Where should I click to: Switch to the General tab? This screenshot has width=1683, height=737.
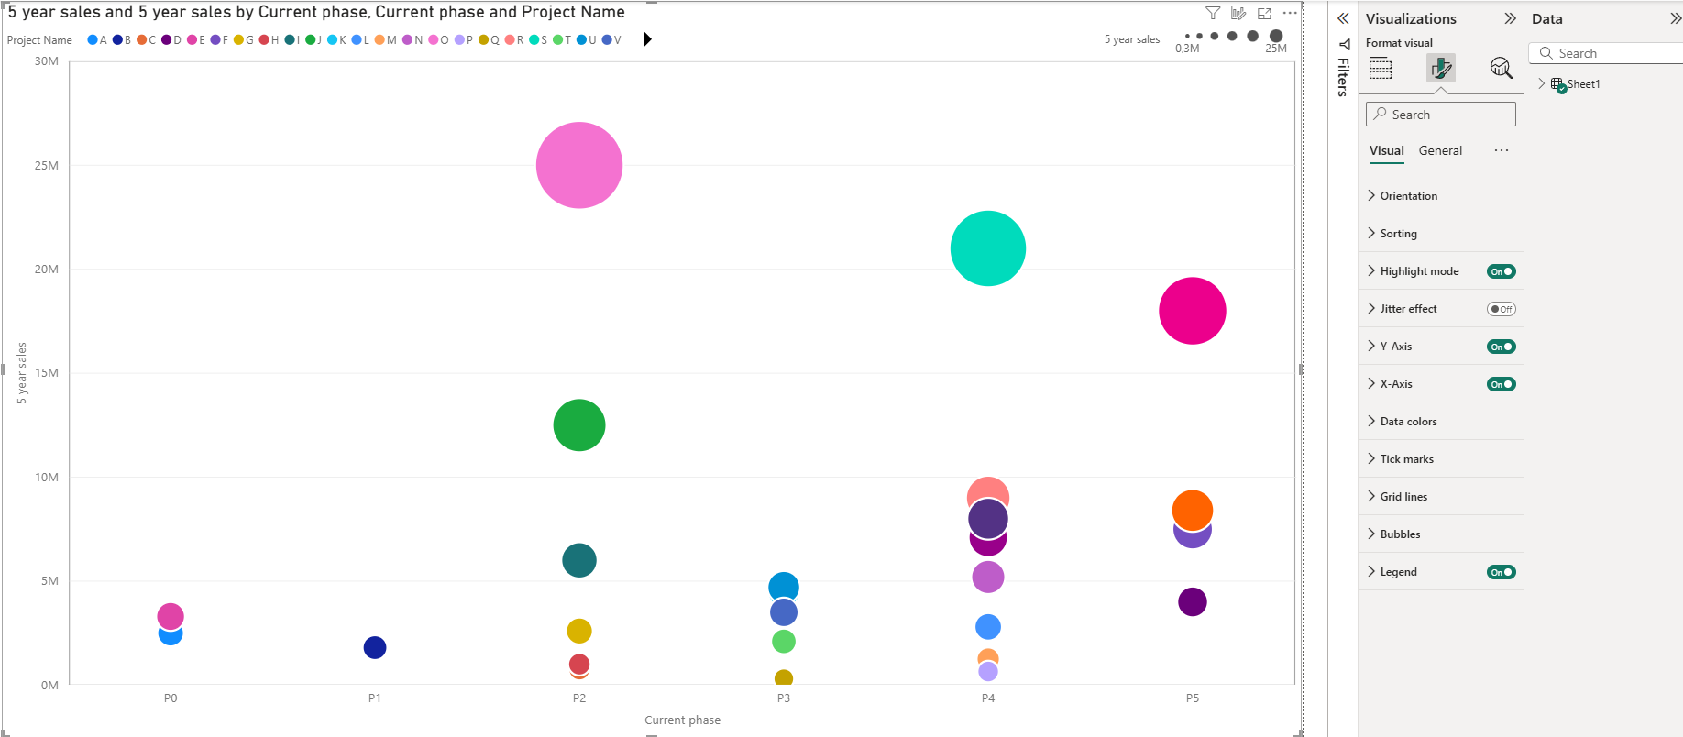1440,150
